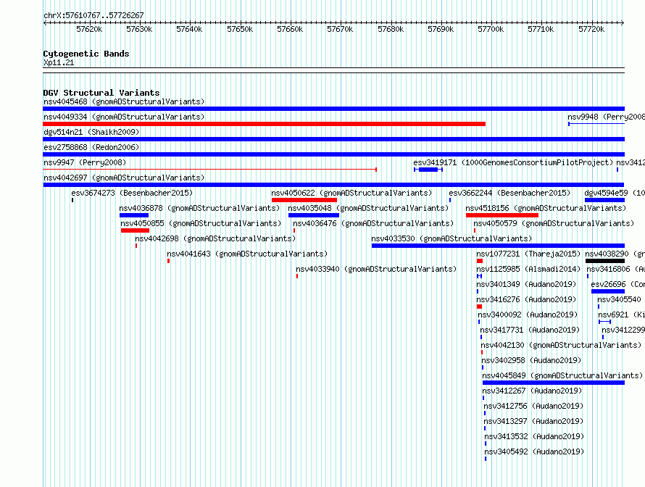
Task: Open nsv4042130 gnomAD variant label
Action: click(561, 345)
